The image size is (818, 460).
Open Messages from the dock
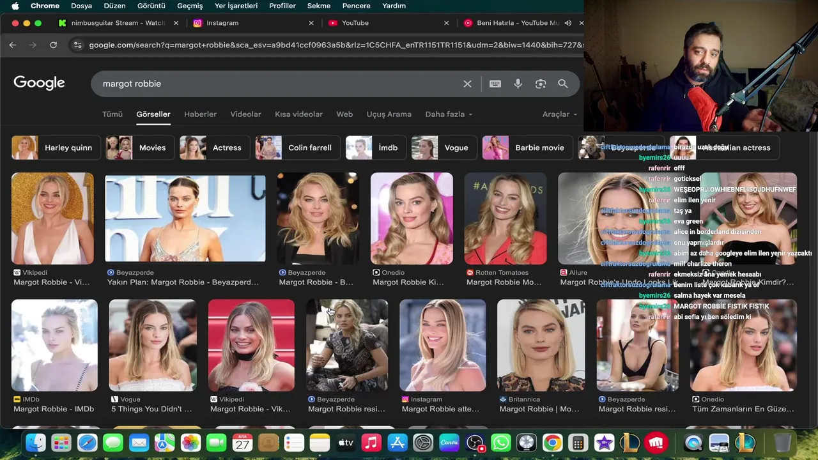[113, 442]
